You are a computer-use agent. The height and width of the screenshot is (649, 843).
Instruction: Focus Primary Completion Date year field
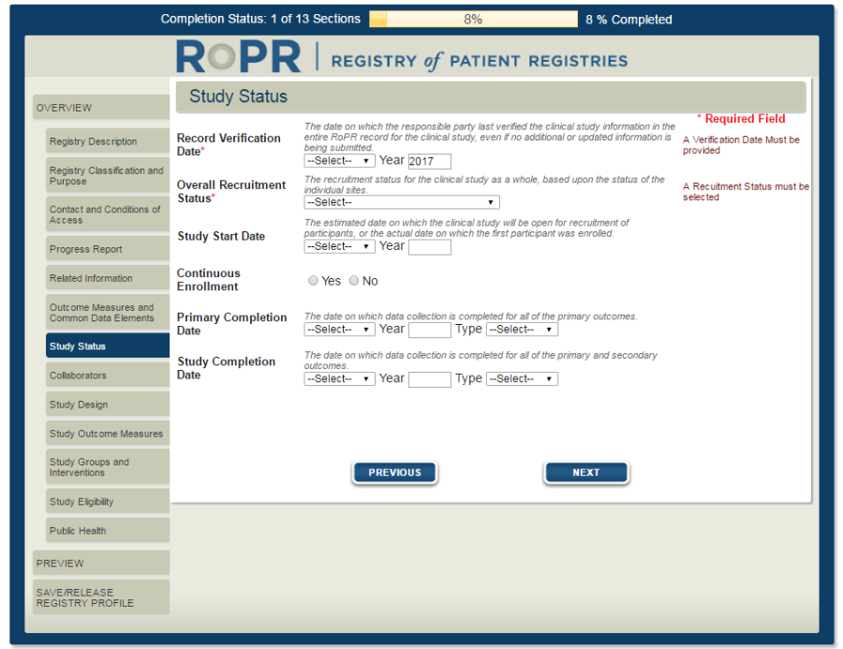tap(430, 330)
